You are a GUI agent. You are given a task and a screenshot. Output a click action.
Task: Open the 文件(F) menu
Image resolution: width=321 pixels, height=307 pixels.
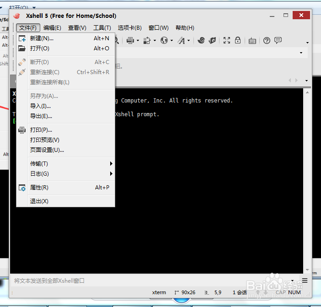[28, 27]
